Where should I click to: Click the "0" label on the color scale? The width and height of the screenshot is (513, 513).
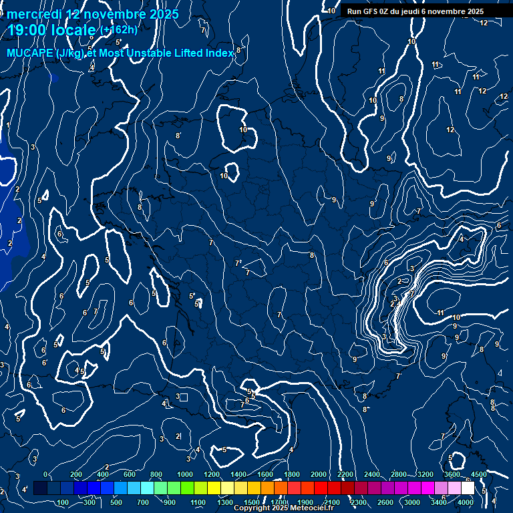tap(46, 474)
